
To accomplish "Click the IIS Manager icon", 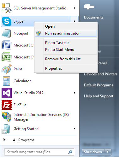I will click(7, 117).
